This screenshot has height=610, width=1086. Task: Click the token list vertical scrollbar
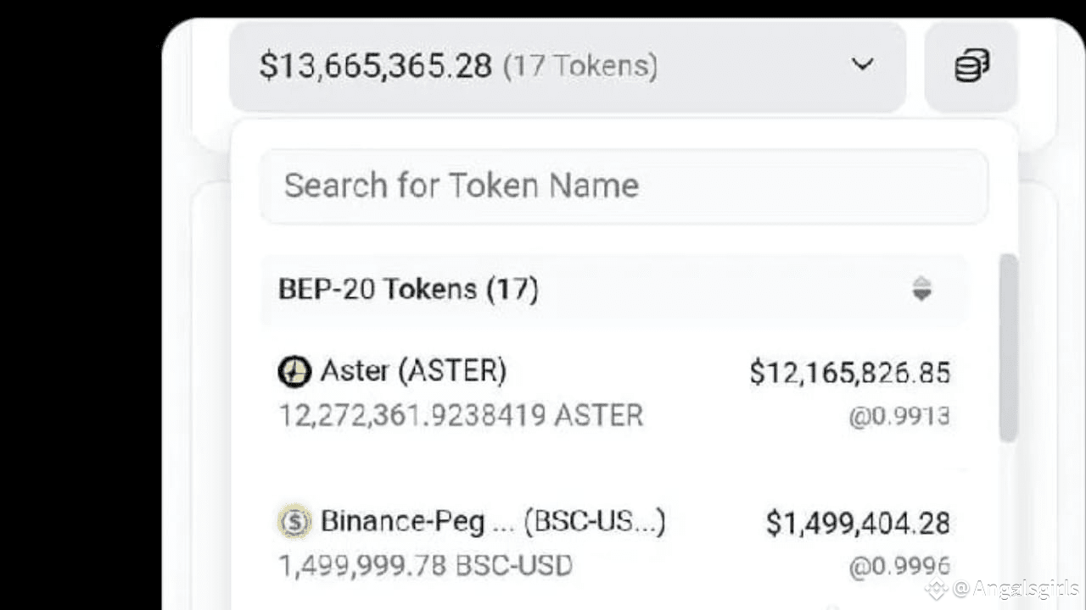(1008, 347)
